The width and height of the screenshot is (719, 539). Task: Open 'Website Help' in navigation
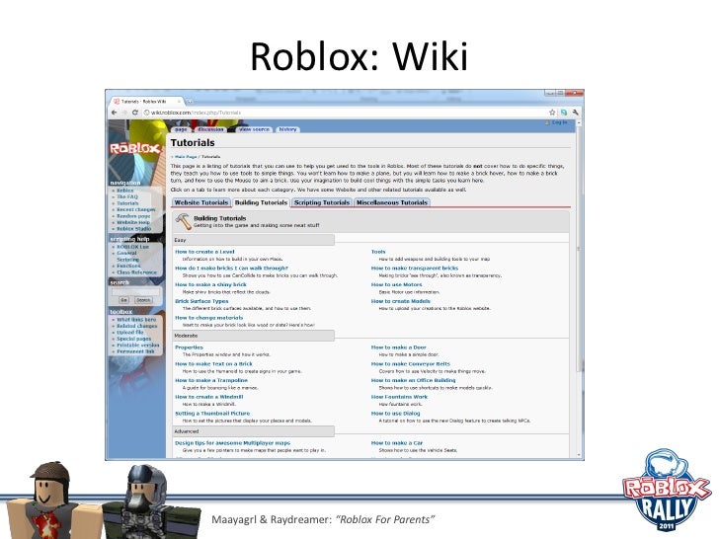tap(133, 222)
